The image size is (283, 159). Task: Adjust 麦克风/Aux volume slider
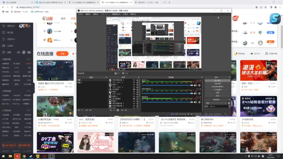[167, 85]
